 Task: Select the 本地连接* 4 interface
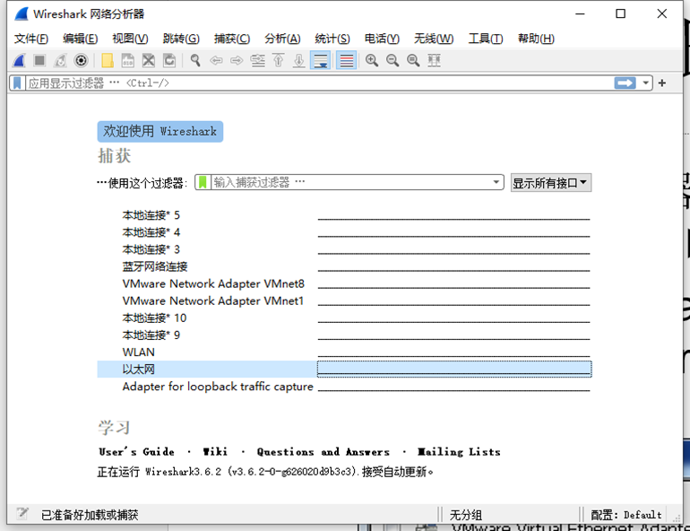[344, 232]
